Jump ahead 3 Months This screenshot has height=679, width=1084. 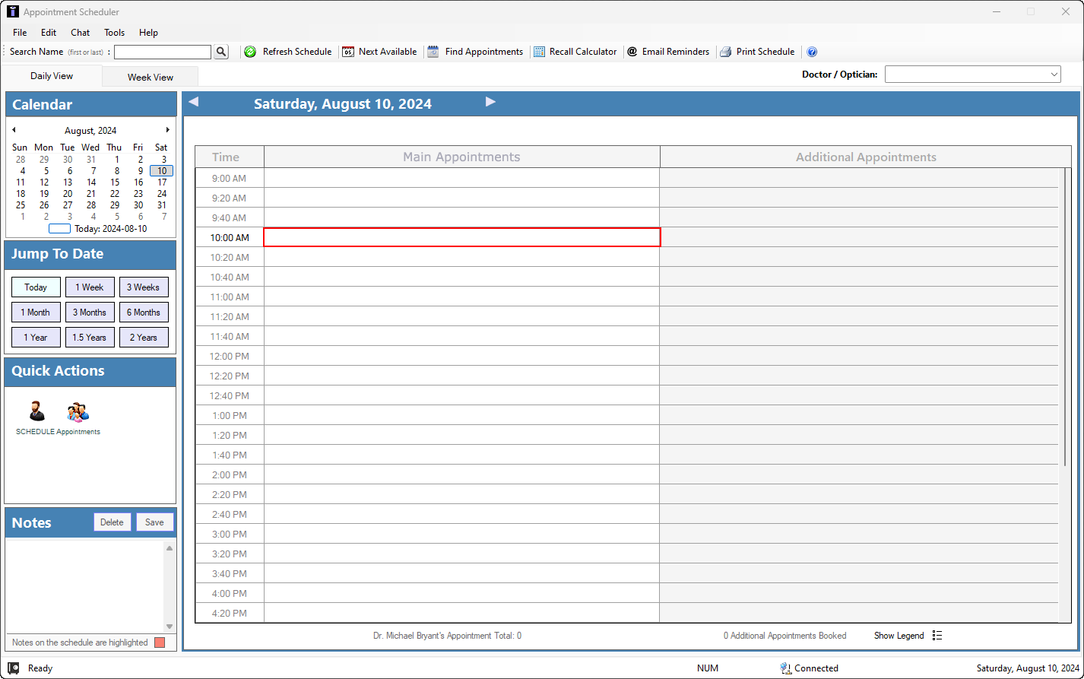click(x=90, y=313)
